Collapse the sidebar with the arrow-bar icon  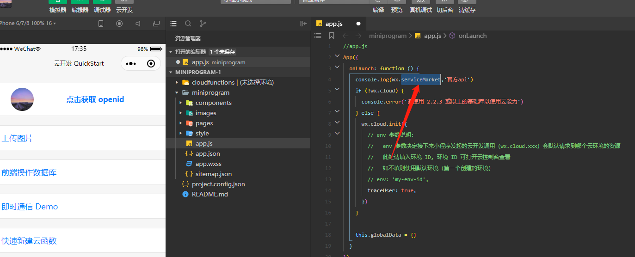(303, 24)
